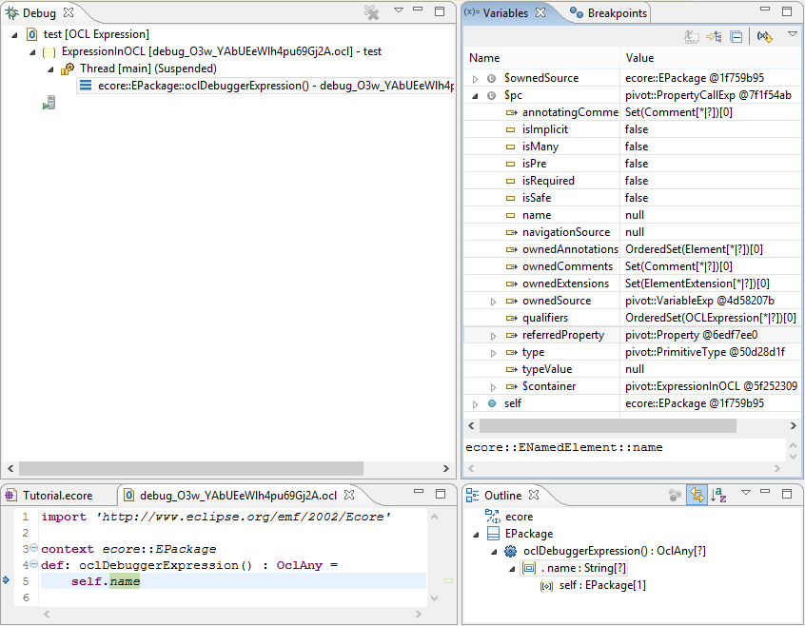
Task: Click the '. name : String[?]' node icon
Action: pyautogui.click(x=529, y=568)
